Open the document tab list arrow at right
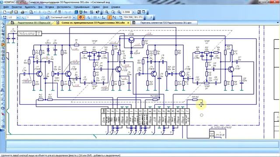This screenshot has height=157, width=280. pos(278,23)
